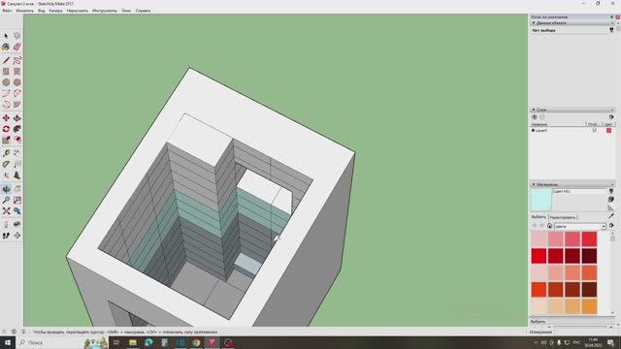Choose the Follow Me tool
Image resolution: width=621 pixels, height=349 pixels.
coord(17,129)
